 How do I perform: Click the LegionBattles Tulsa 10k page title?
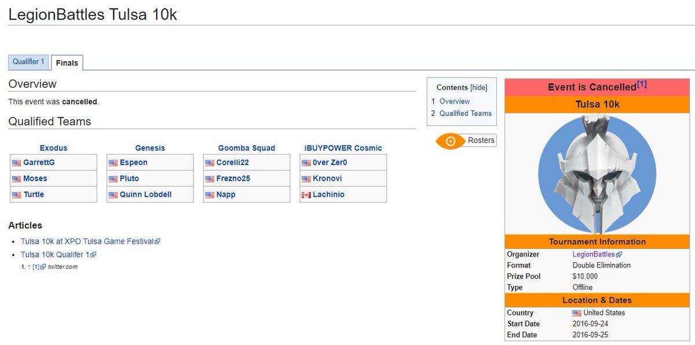click(93, 14)
